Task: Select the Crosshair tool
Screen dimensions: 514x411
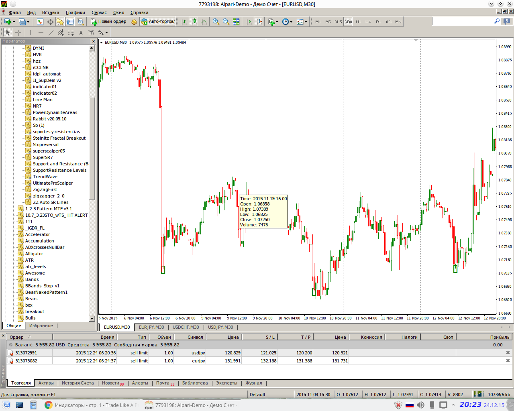Action: [18, 33]
